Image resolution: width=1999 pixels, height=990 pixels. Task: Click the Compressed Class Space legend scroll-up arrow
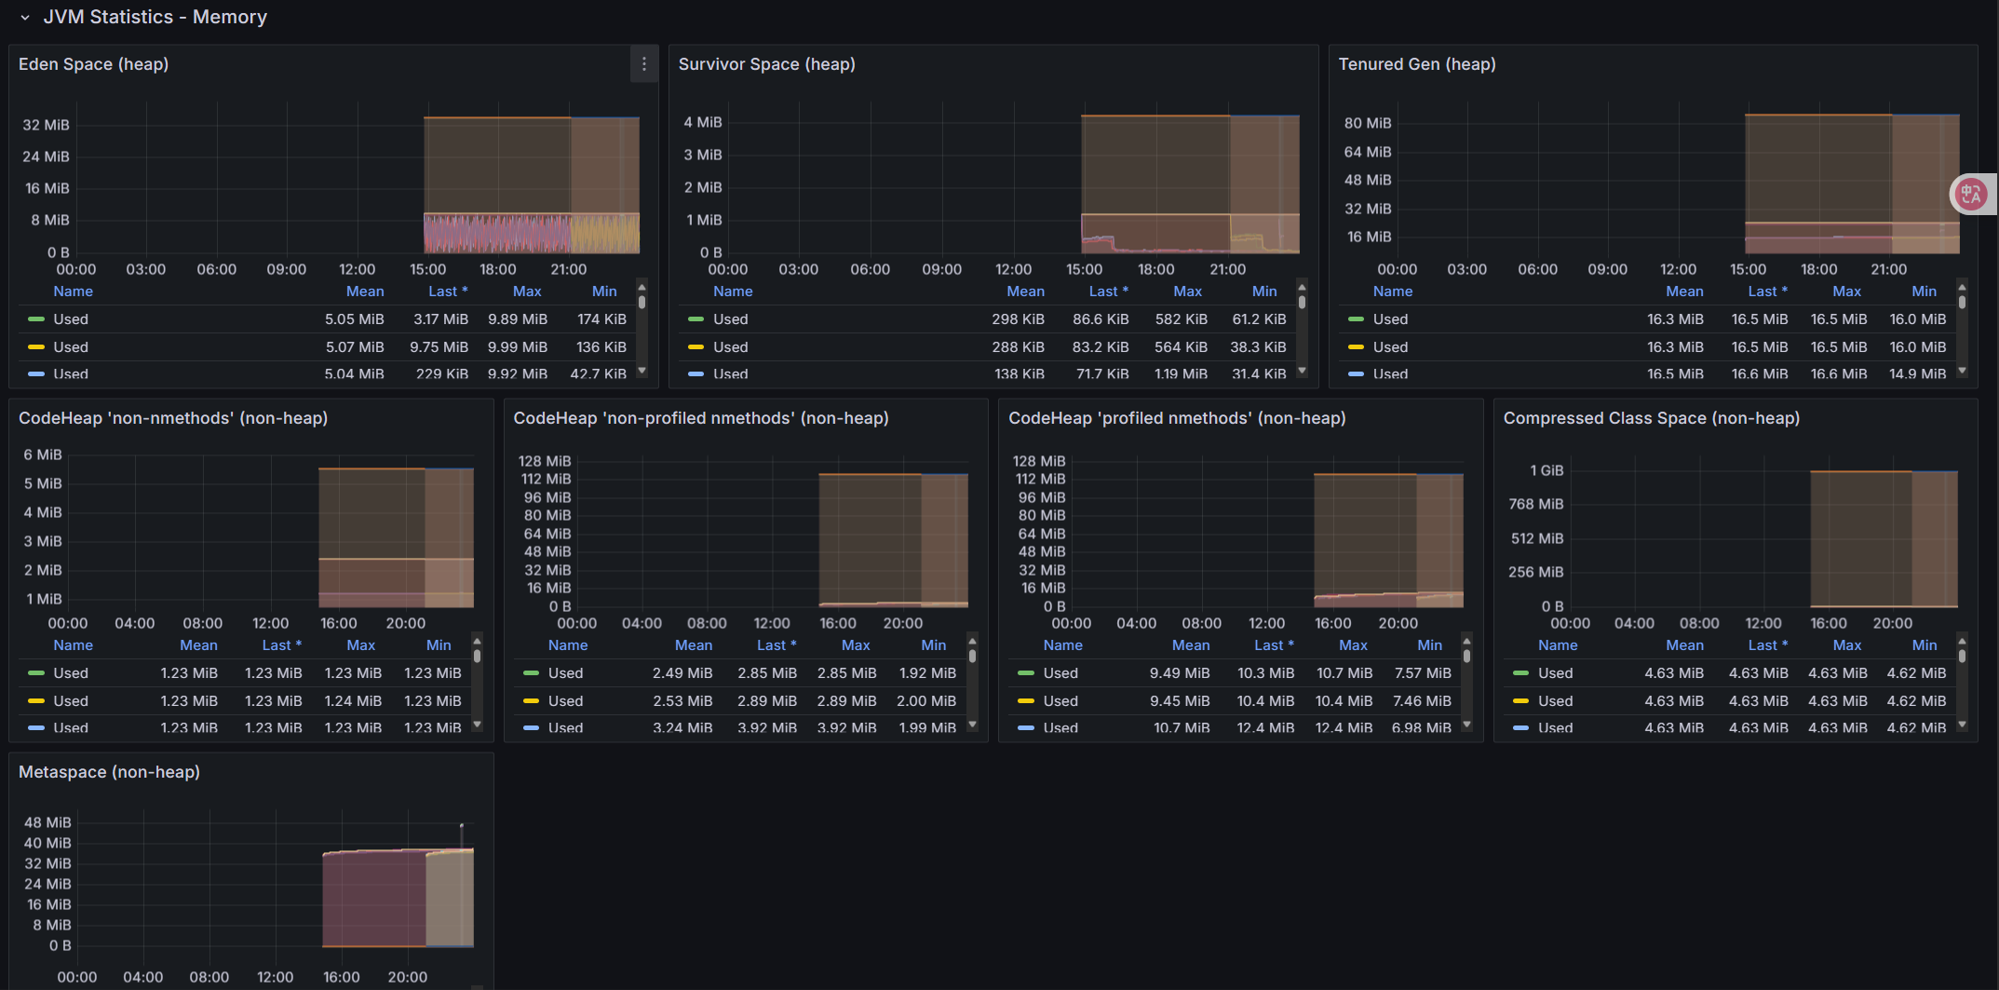[x=1962, y=640]
